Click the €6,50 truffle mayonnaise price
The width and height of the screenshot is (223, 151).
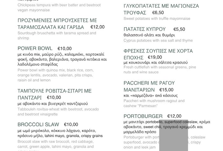click(x=158, y=13)
